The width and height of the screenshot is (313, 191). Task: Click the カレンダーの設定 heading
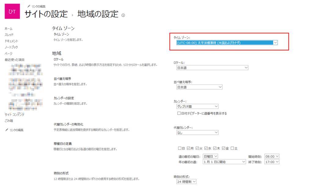click(64, 98)
